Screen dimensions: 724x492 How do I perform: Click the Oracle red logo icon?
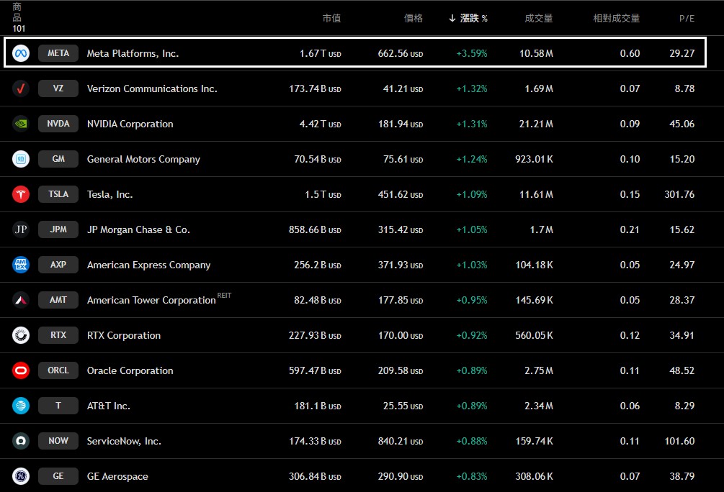click(x=21, y=370)
